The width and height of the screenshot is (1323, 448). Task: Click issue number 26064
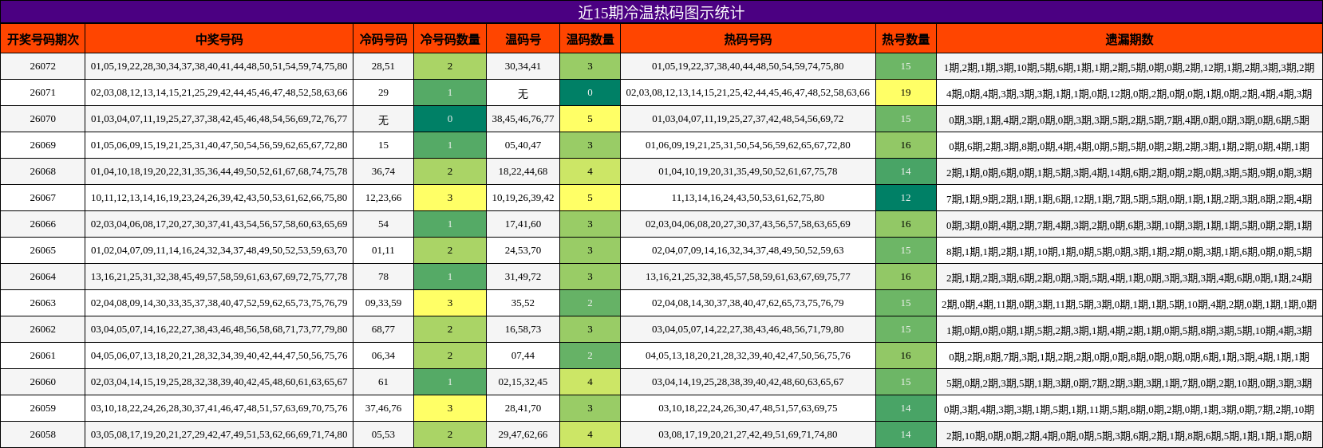tap(43, 277)
